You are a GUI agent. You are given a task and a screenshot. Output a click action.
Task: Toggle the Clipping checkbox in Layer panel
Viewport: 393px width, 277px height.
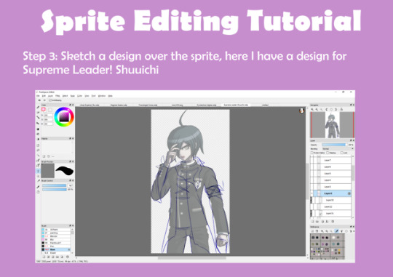click(327, 153)
